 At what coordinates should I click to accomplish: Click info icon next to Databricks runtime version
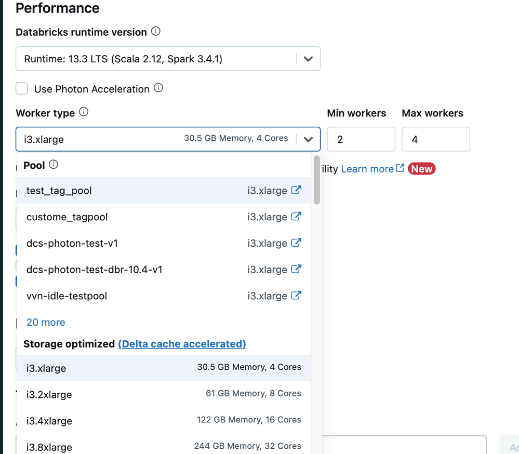(155, 32)
